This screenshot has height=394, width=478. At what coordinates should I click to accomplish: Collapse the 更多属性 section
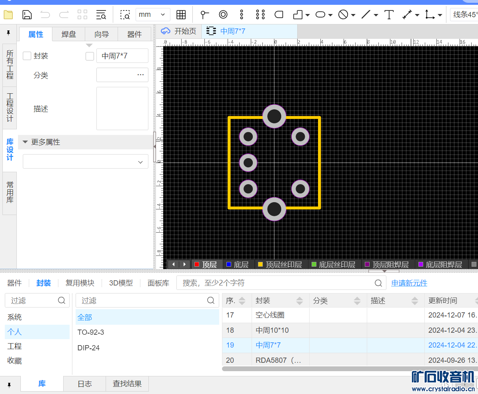[x=26, y=142]
